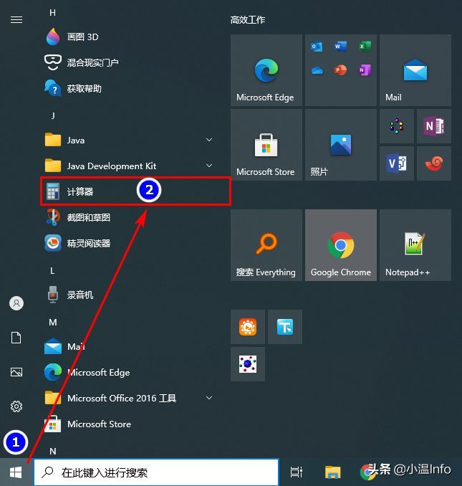Open Excel in the Office tile group
The width and height of the screenshot is (462, 486).
[365, 47]
